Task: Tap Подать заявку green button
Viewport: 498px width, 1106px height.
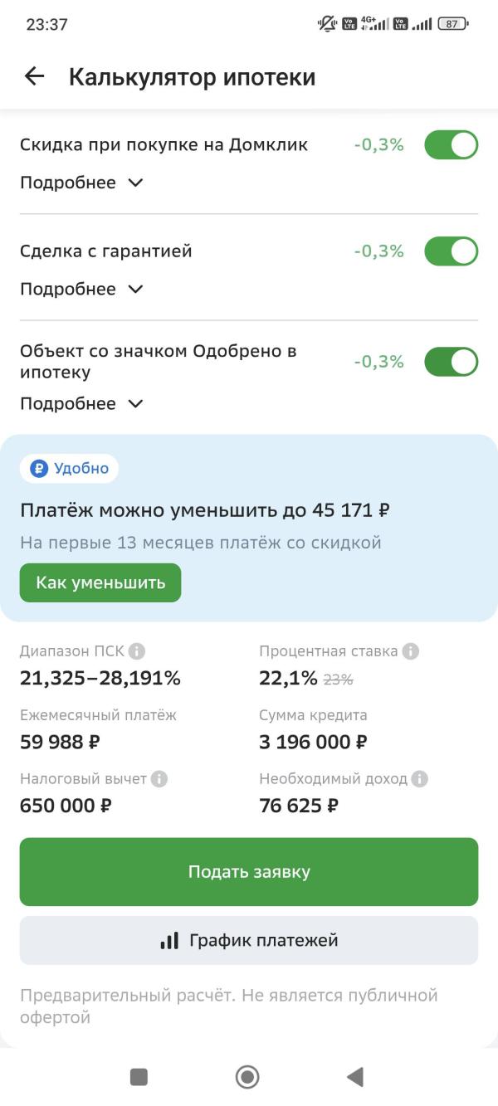Action: click(249, 872)
